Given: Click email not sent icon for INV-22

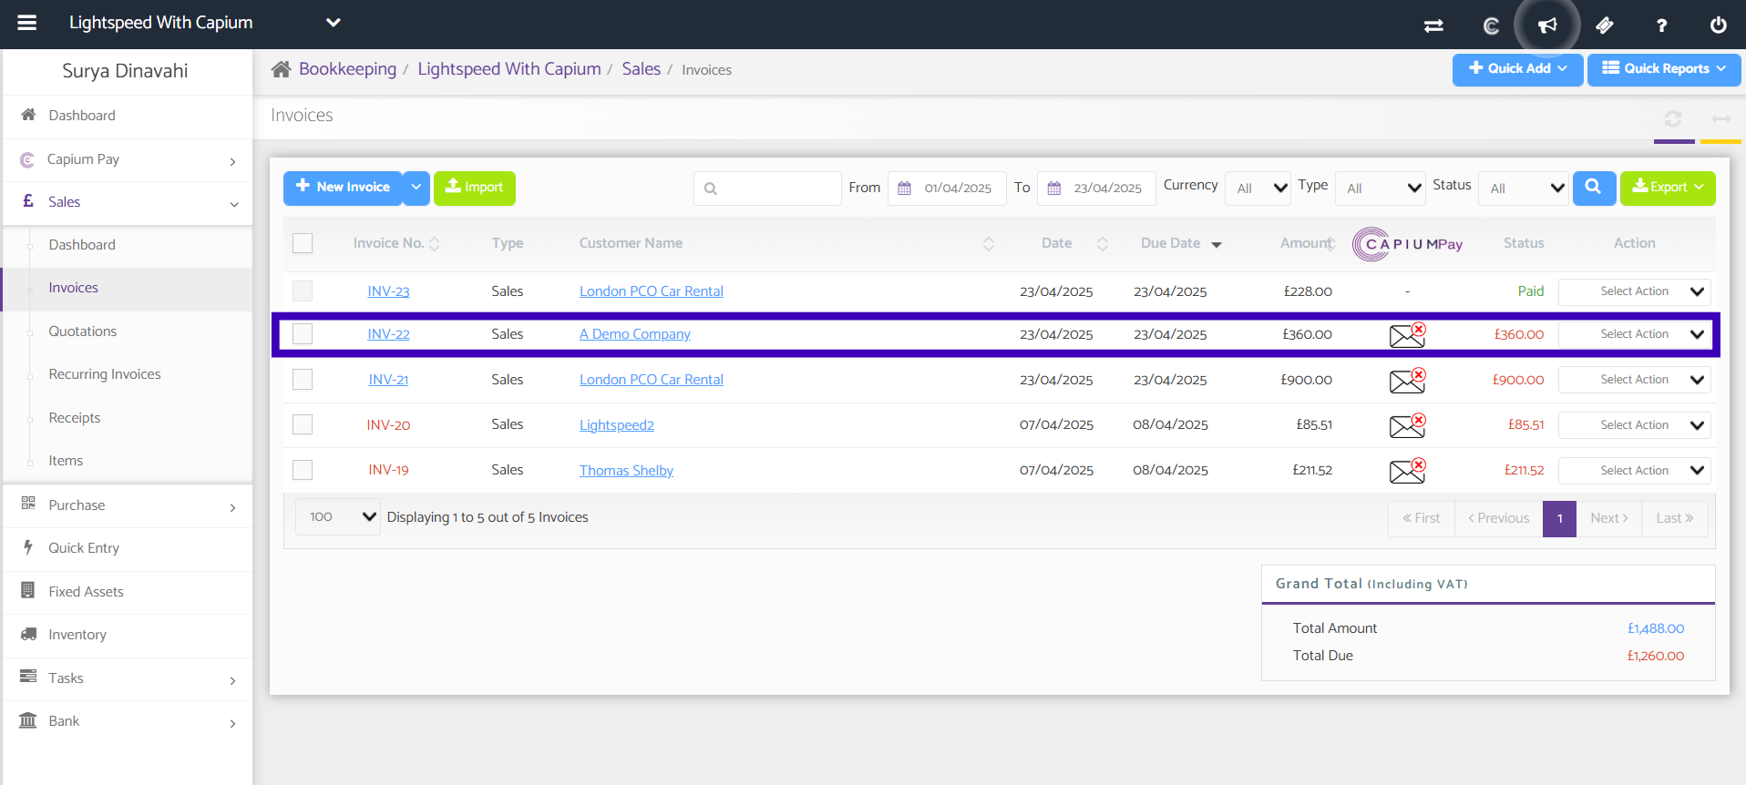Looking at the screenshot, I should (1407, 334).
